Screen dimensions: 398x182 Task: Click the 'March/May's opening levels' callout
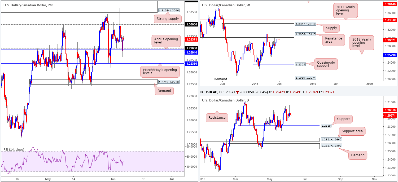[x=160, y=71]
